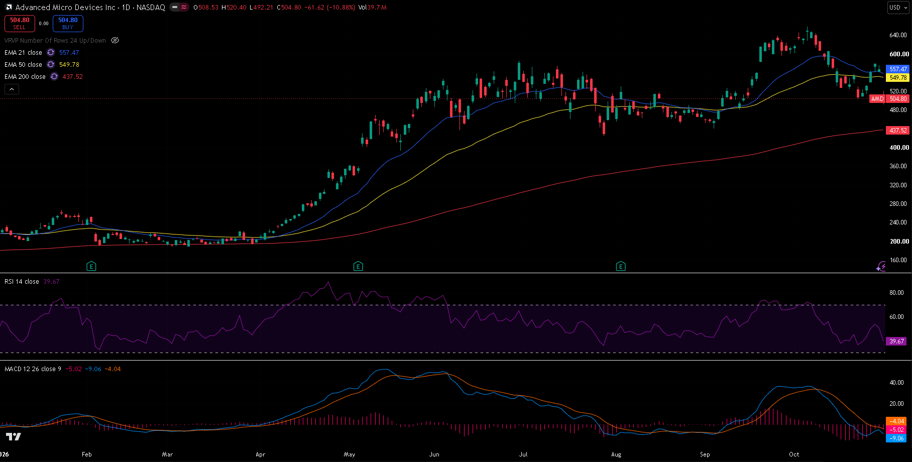Click the 640.00 price scale label
Image resolution: width=912 pixels, height=462 pixels.
[x=898, y=35]
